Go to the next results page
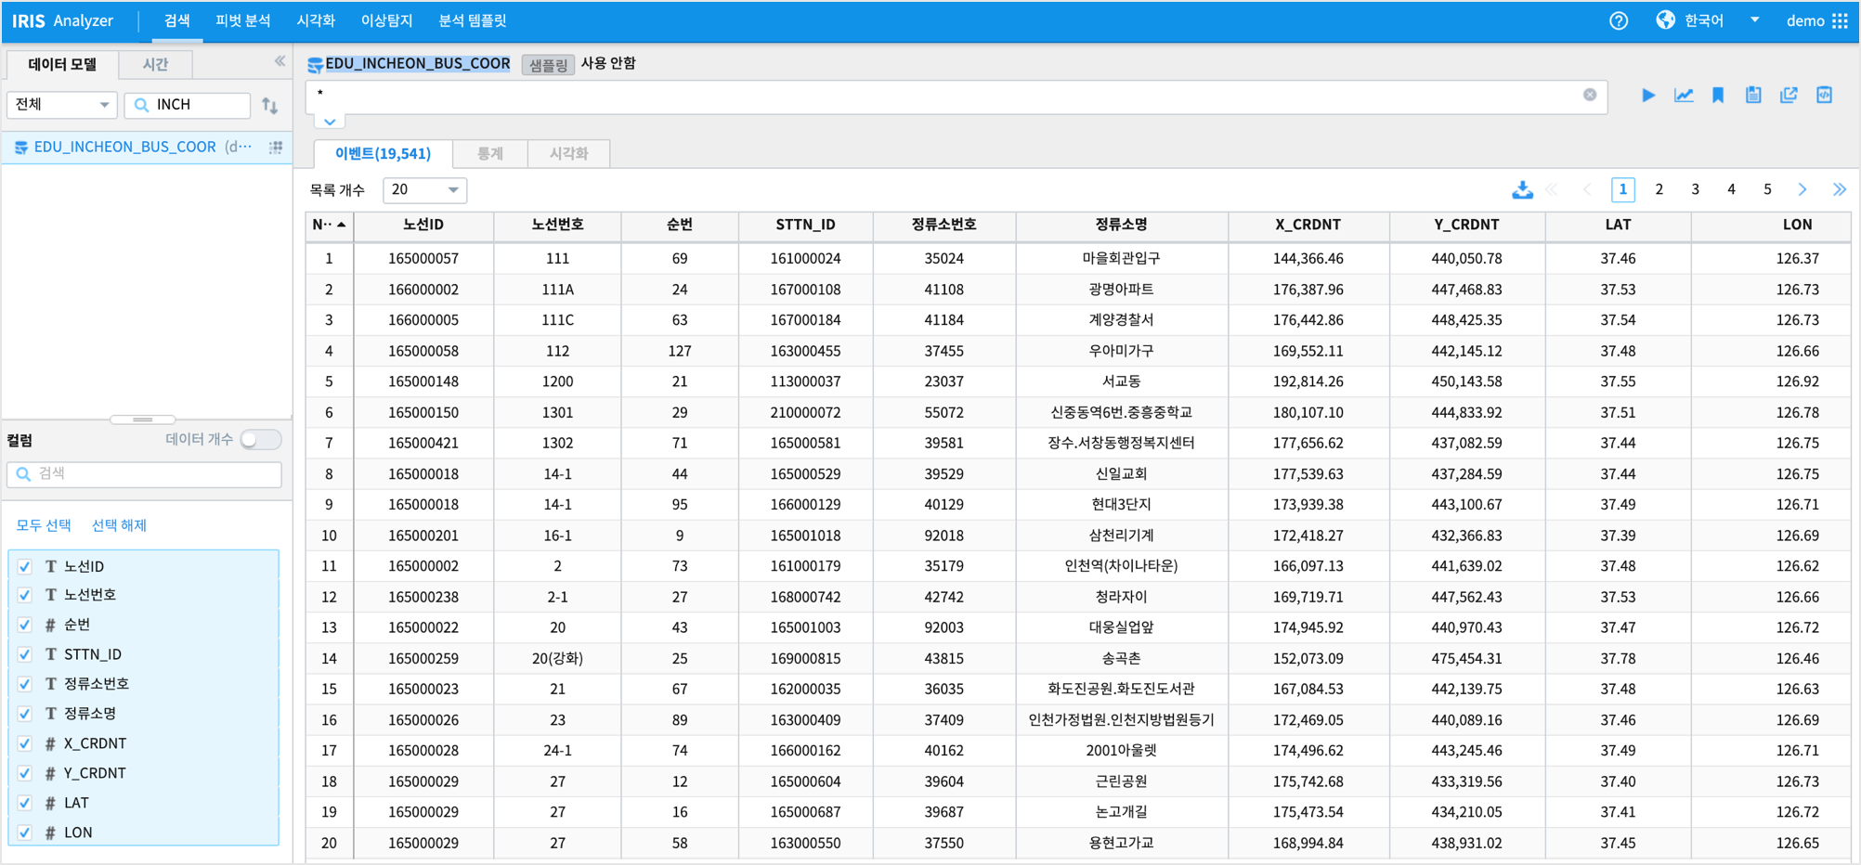The width and height of the screenshot is (1861, 865). (x=1802, y=189)
